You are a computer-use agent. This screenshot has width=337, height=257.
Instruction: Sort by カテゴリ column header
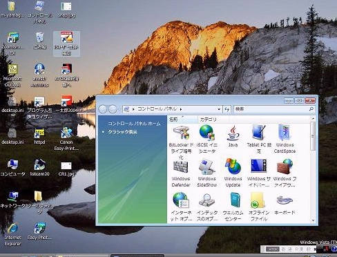213,120
